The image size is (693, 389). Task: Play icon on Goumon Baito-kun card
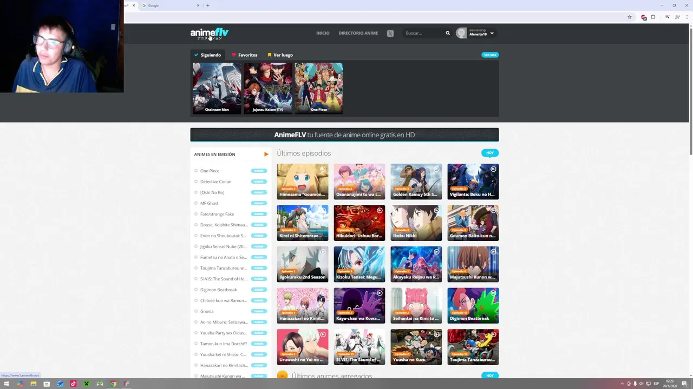click(x=493, y=210)
